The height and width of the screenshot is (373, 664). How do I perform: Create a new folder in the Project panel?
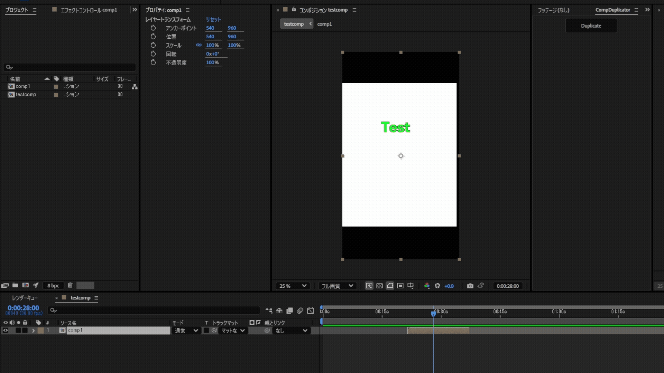coord(15,285)
